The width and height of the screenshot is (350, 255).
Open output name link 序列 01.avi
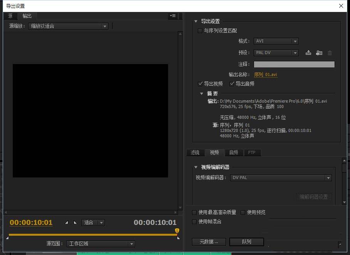(266, 74)
